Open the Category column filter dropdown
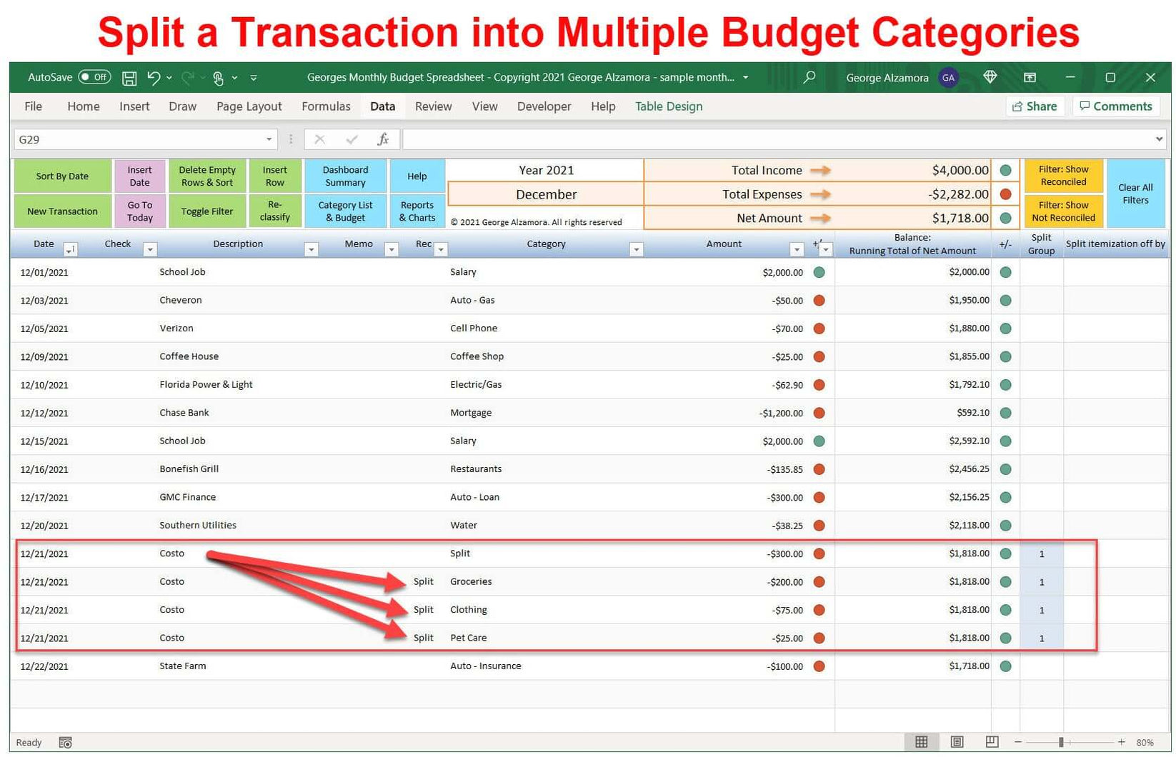Image resolution: width=1176 pixels, height=757 pixels. click(x=636, y=249)
